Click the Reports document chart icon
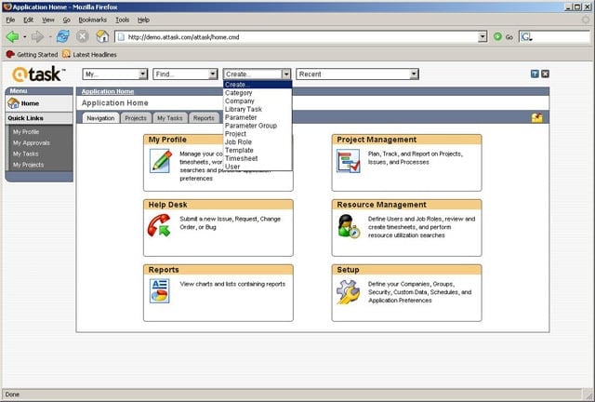Image resolution: width=595 pixels, height=402 pixels. click(160, 291)
